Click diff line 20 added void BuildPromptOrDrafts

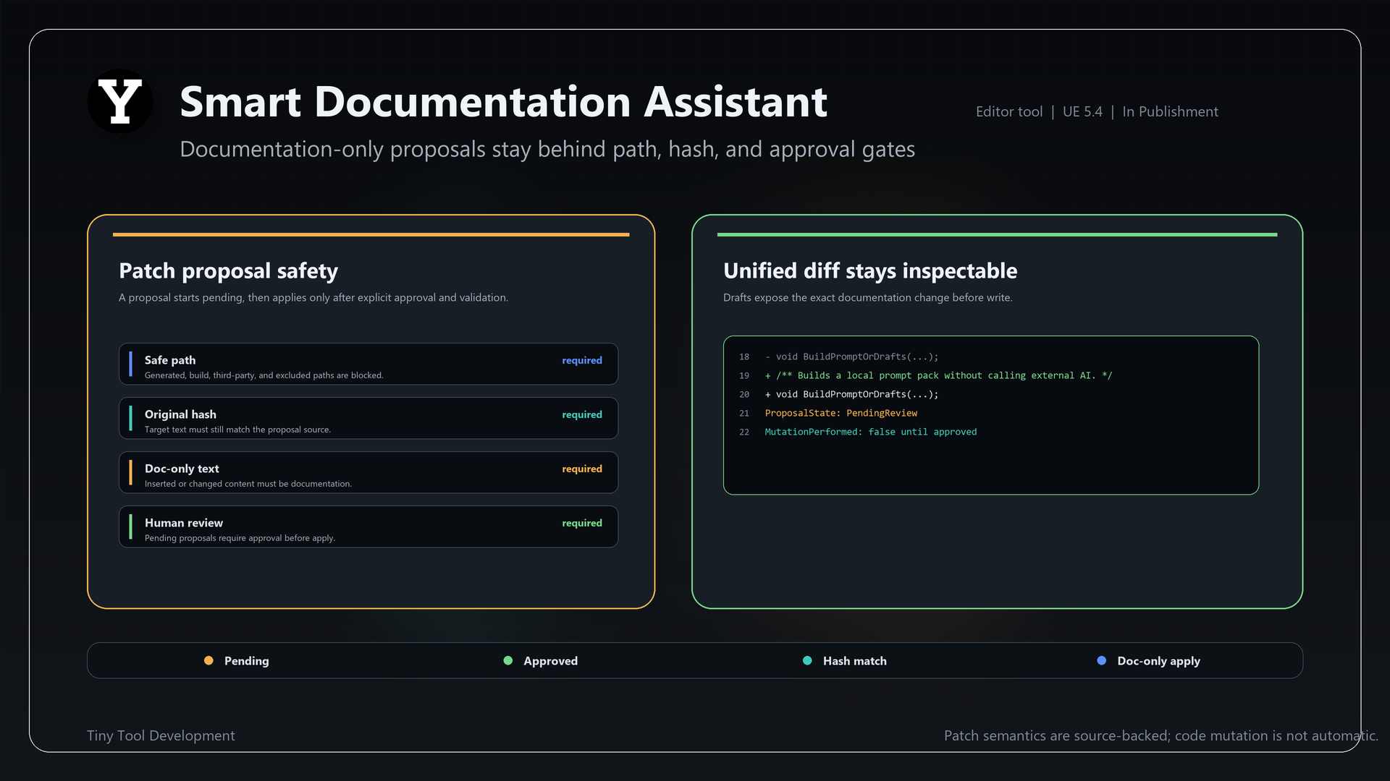[x=851, y=394]
